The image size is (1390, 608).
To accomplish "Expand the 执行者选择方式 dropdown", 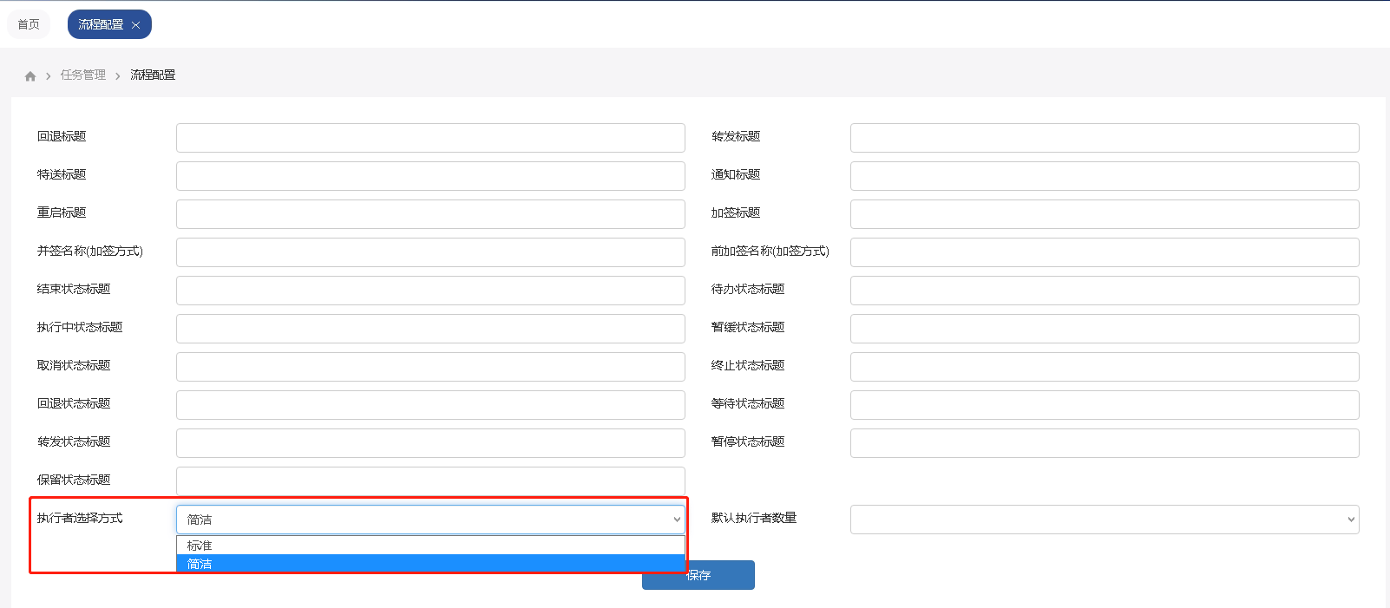I will (x=430, y=520).
